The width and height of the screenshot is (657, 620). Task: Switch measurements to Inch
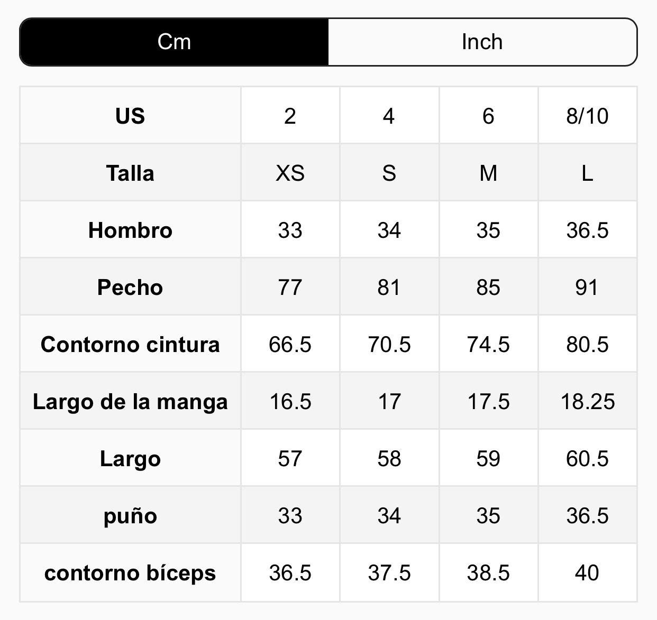[482, 42]
